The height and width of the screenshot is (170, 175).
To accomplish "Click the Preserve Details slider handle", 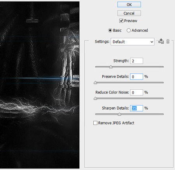I will (x=95, y=83).
